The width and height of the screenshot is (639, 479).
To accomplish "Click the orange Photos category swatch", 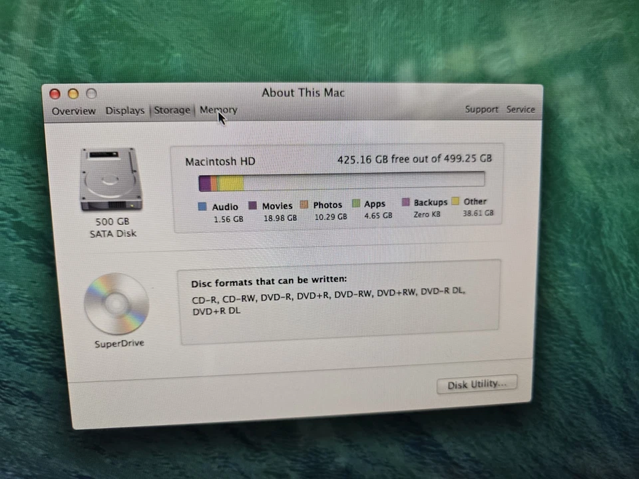I will pyautogui.click(x=304, y=204).
